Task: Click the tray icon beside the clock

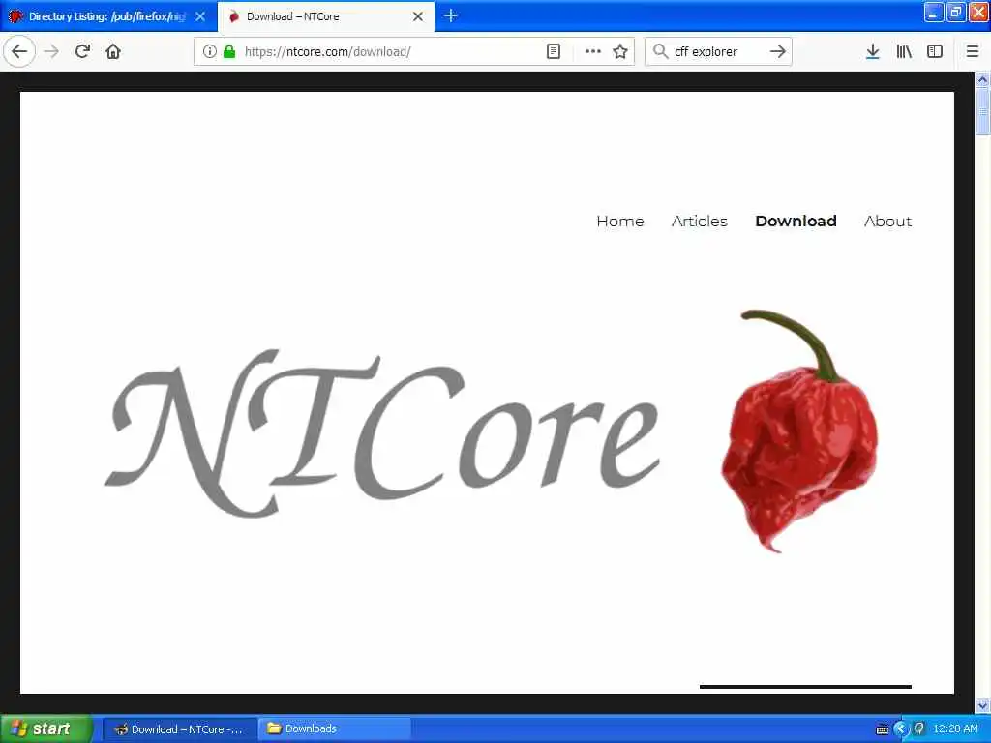Action: click(x=919, y=728)
